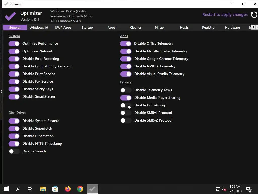Viewport: 258px width, 194px height.
Task: Toggle Disable Office Telemetry switch
Action: pyautogui.click(x=126, y=44)
